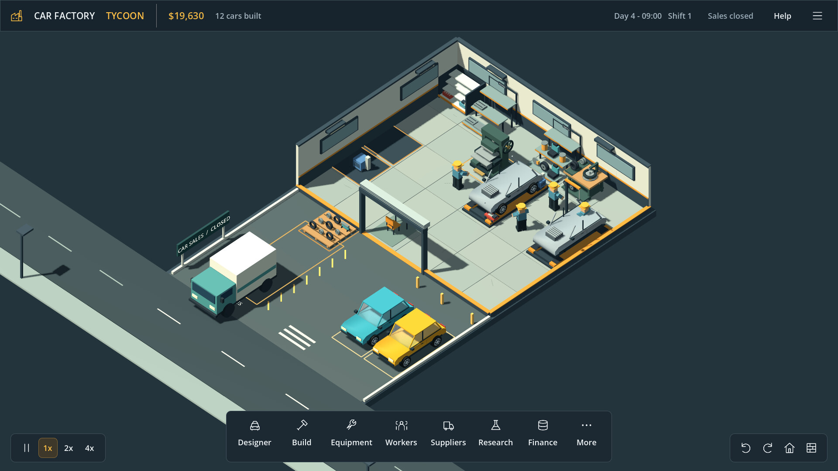Open the Research flask menu
838x471 pixels.
coord(495,434)
